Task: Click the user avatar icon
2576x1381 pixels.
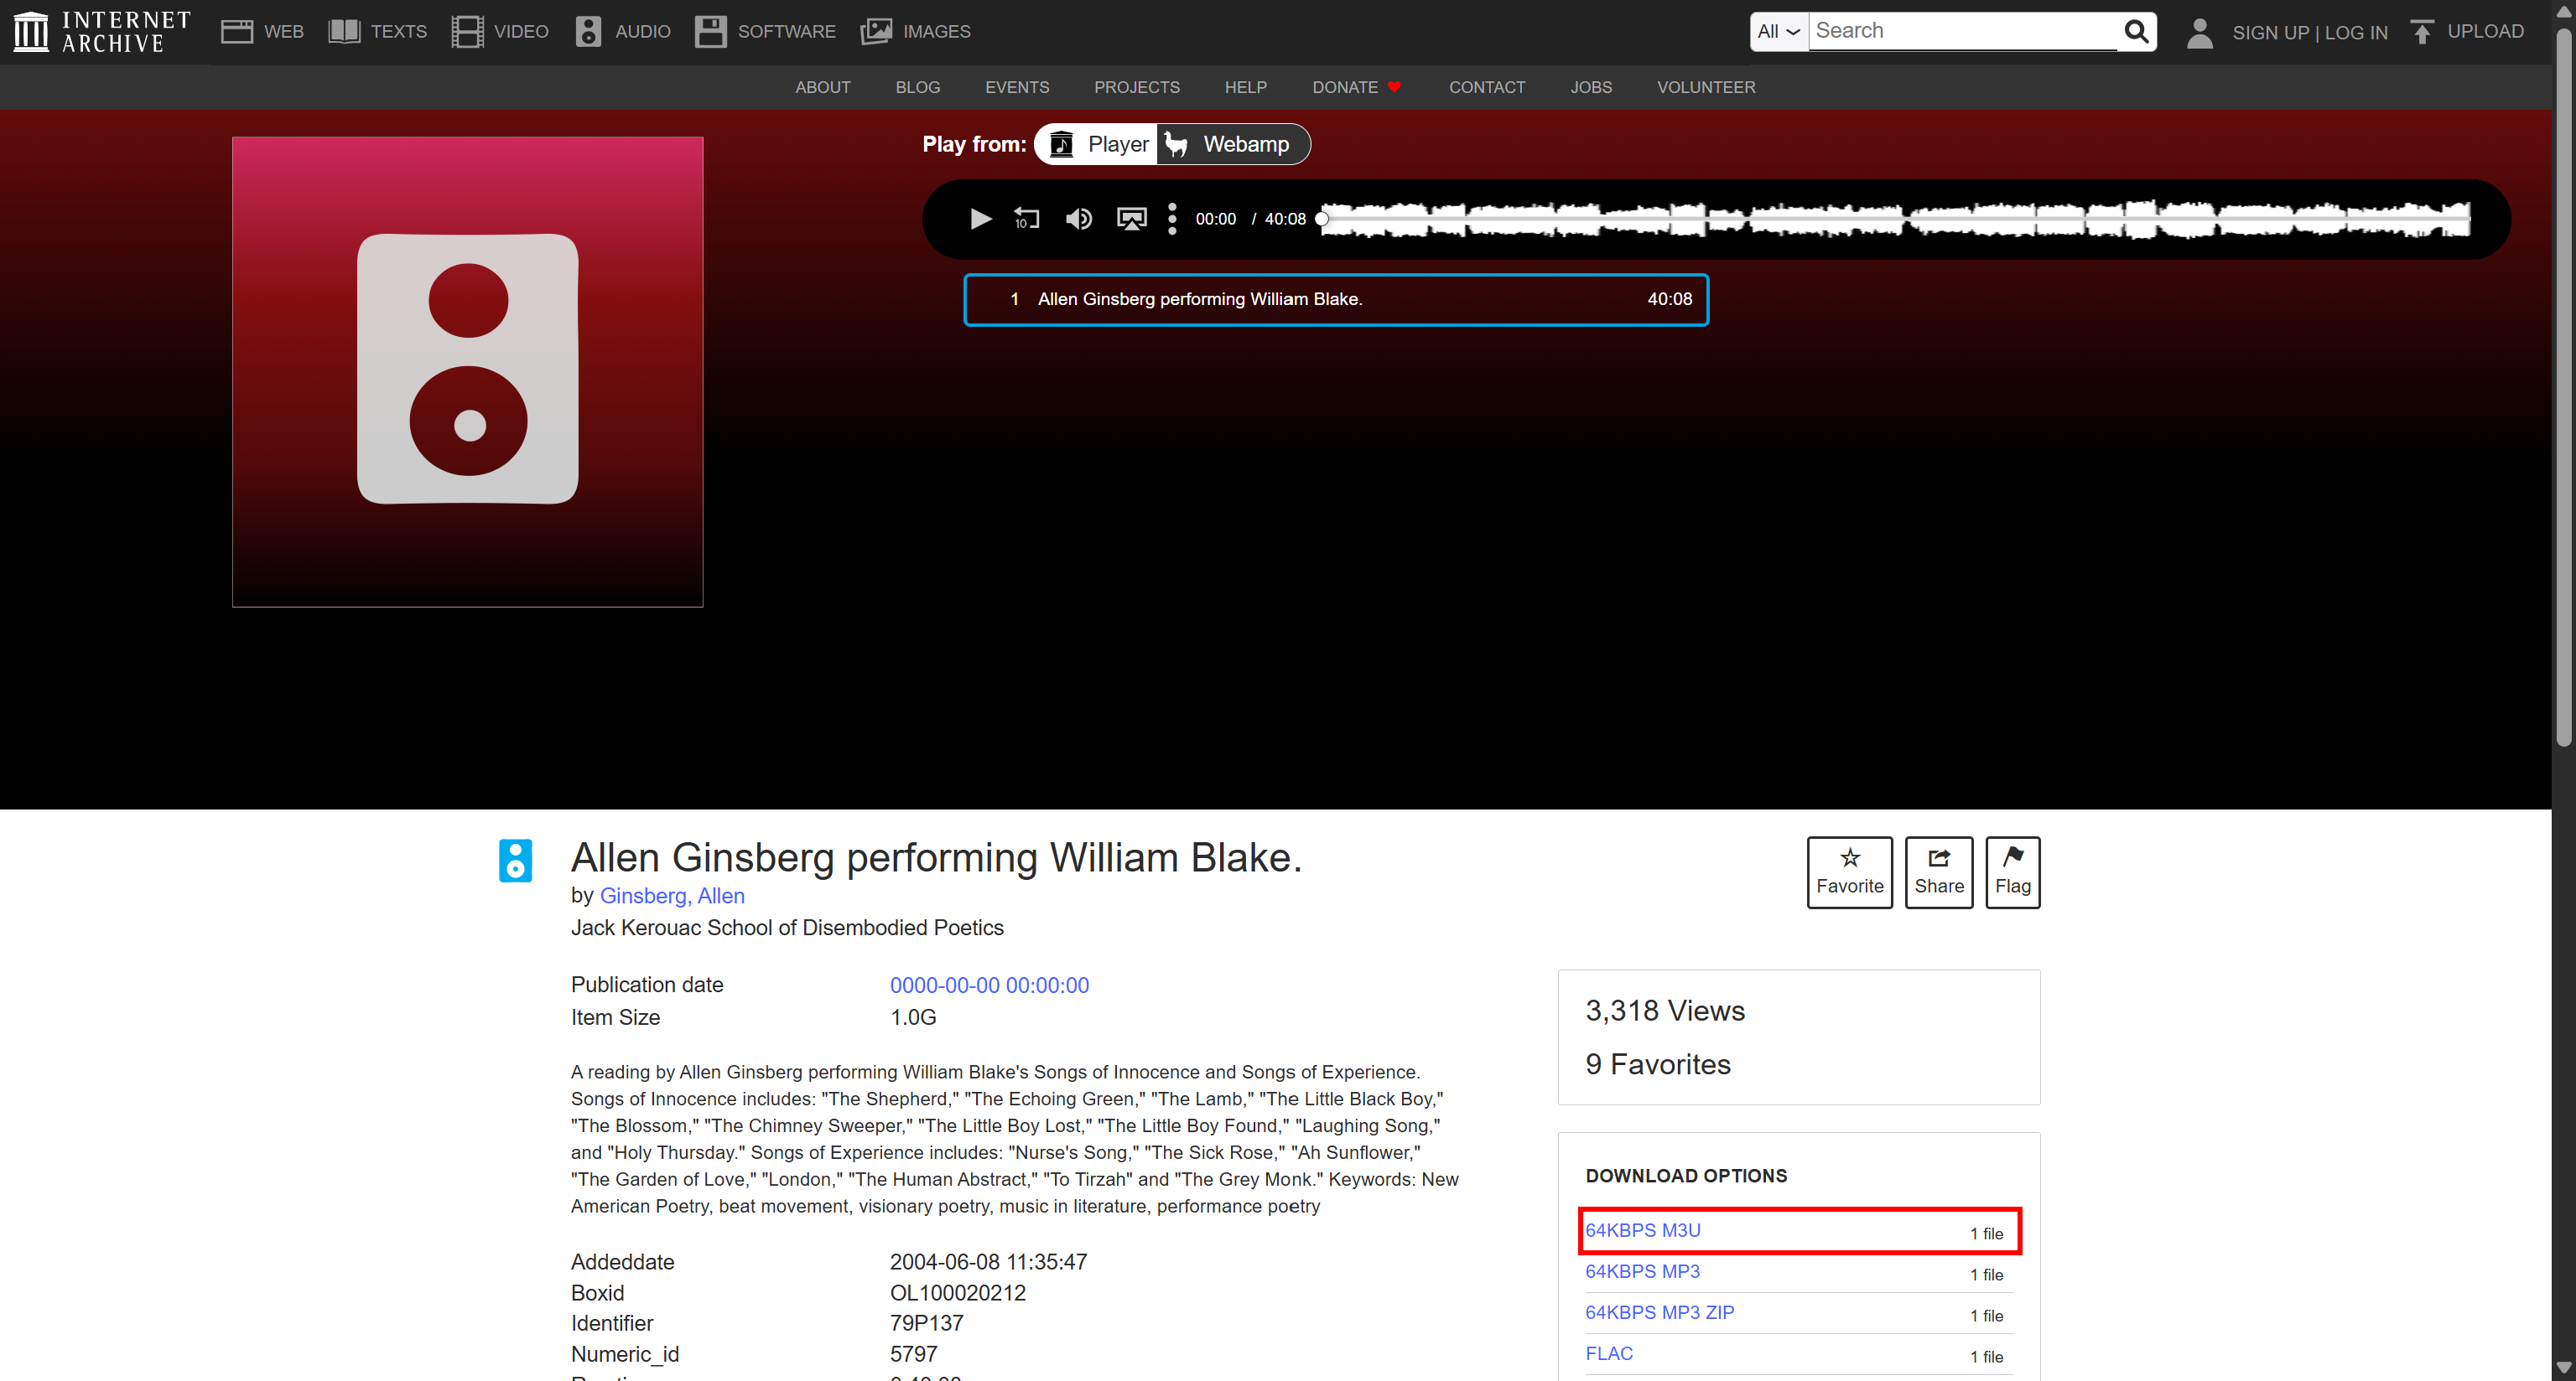Action: 2199,32
